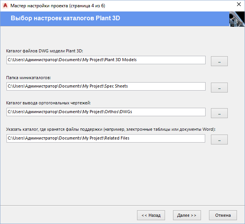This screenshot has height=224, width=245.
Task: Browse for the Spec Sheets folder
Action: [219, 88]
